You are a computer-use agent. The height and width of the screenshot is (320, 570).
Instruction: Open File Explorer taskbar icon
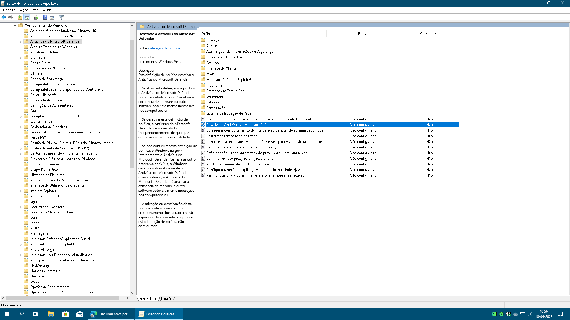tap(50, 314)
